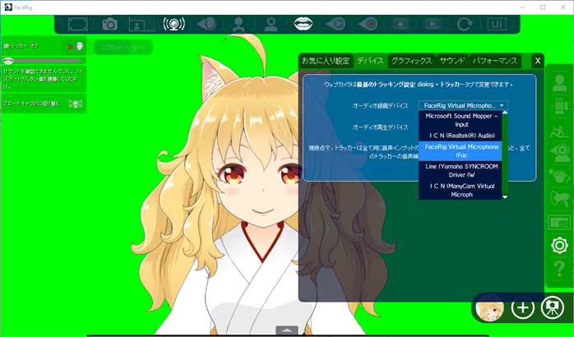Click the eye with play arrow icon

[336, 24]
